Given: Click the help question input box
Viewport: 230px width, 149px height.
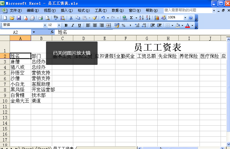Looking at the screenshot, I should pos(188,11).
